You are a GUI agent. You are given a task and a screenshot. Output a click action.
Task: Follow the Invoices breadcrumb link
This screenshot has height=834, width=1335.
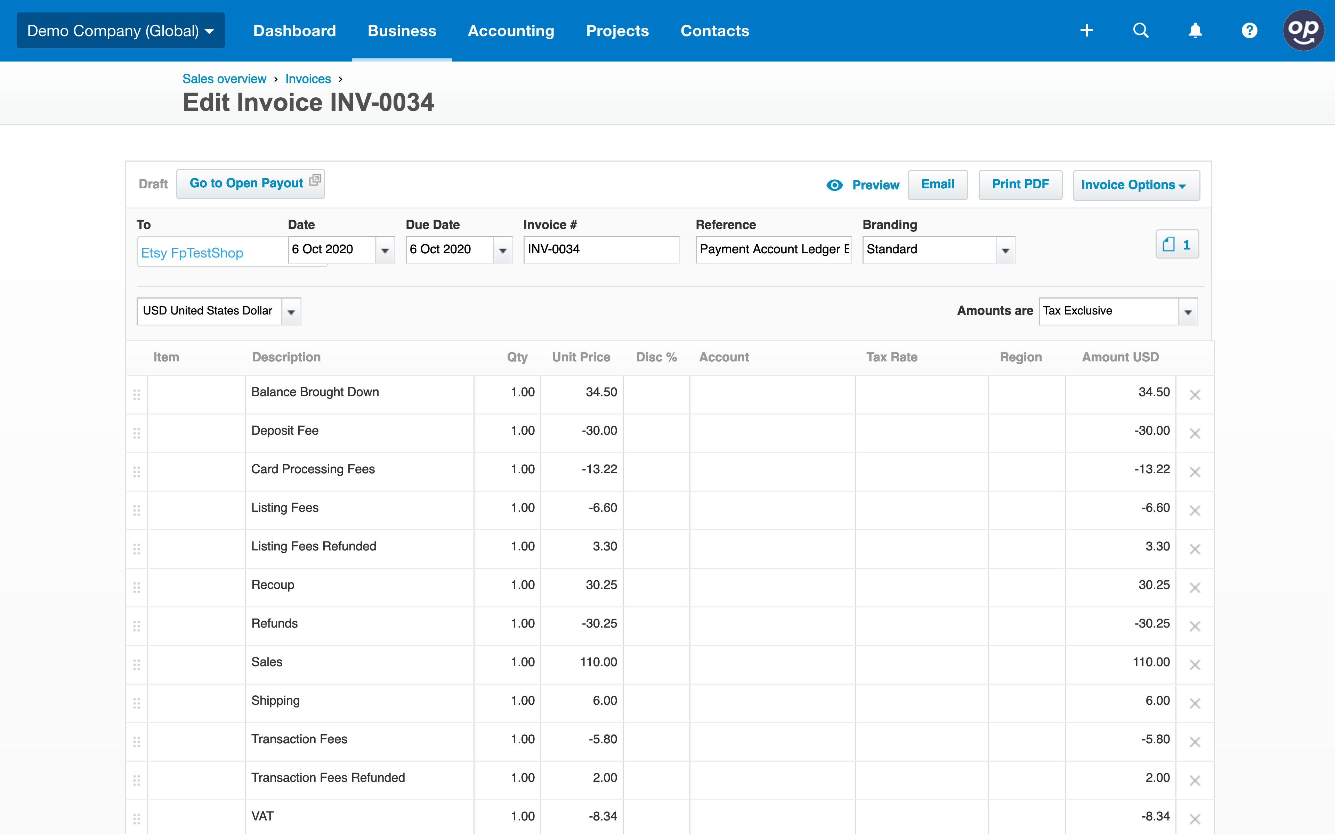coord(308,79)
